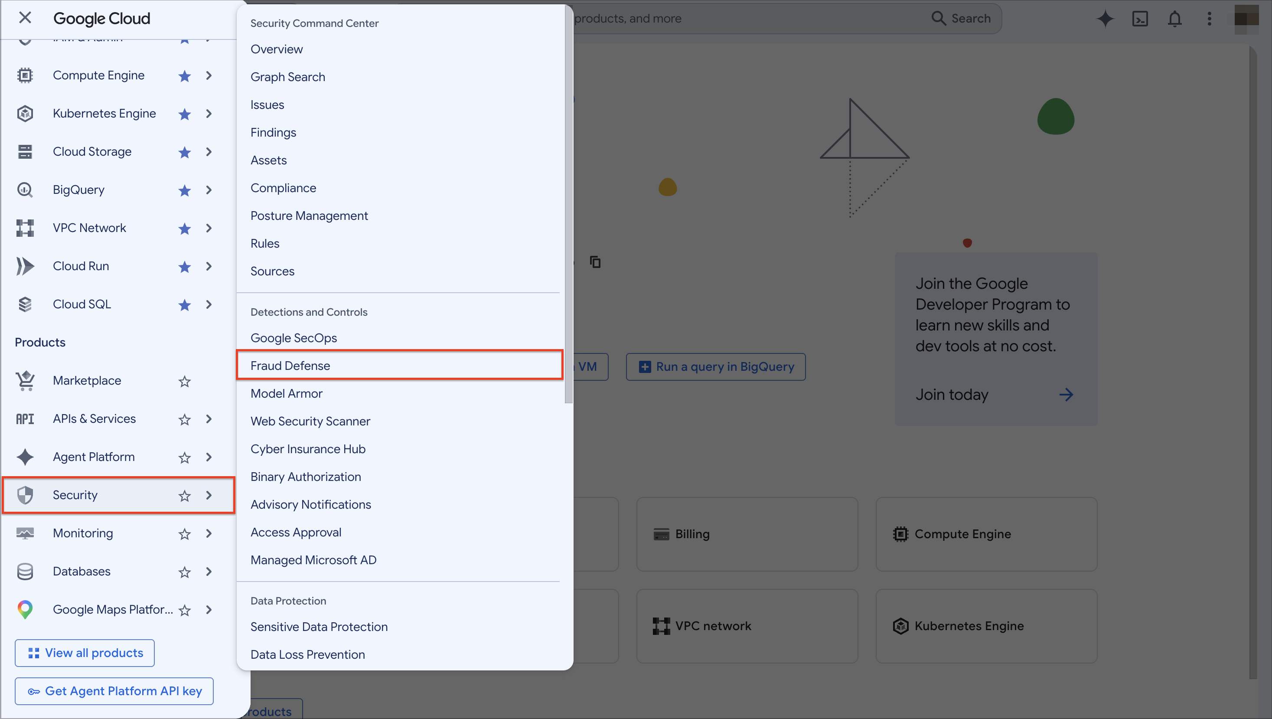This screenshot has height=719, width=1272.
Task: Open Kubernetes Engine quick access card
Action: 986,626
